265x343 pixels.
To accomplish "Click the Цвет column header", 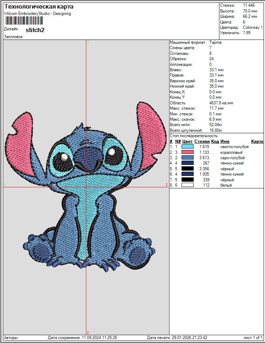I will pos(187,141).
